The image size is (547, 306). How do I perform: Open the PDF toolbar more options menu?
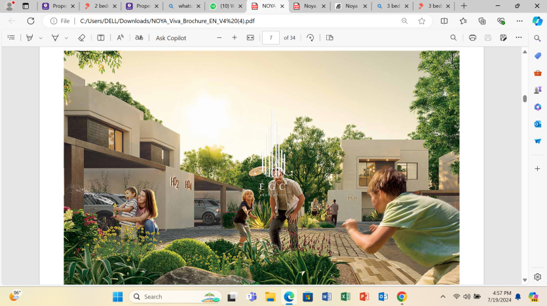pos(519,38)
